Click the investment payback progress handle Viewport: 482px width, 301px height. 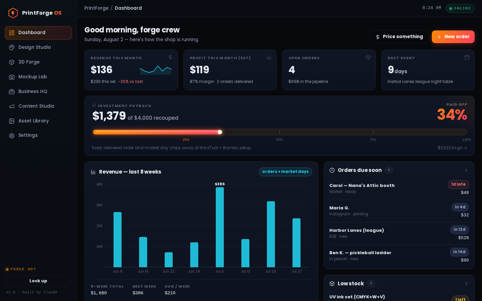tap(220, 132)
